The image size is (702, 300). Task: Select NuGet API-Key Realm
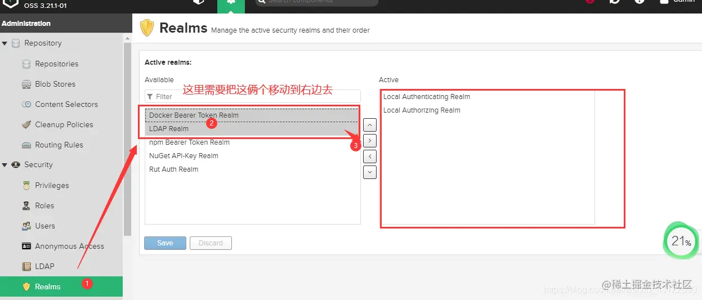[x=252, y=156]
